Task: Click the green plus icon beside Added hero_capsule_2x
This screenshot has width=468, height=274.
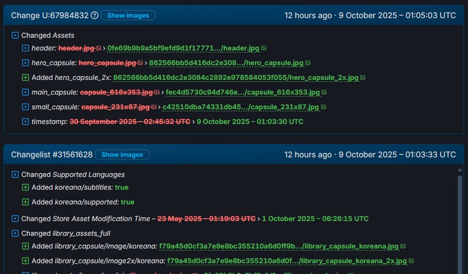Action: [x=25, y=77]
